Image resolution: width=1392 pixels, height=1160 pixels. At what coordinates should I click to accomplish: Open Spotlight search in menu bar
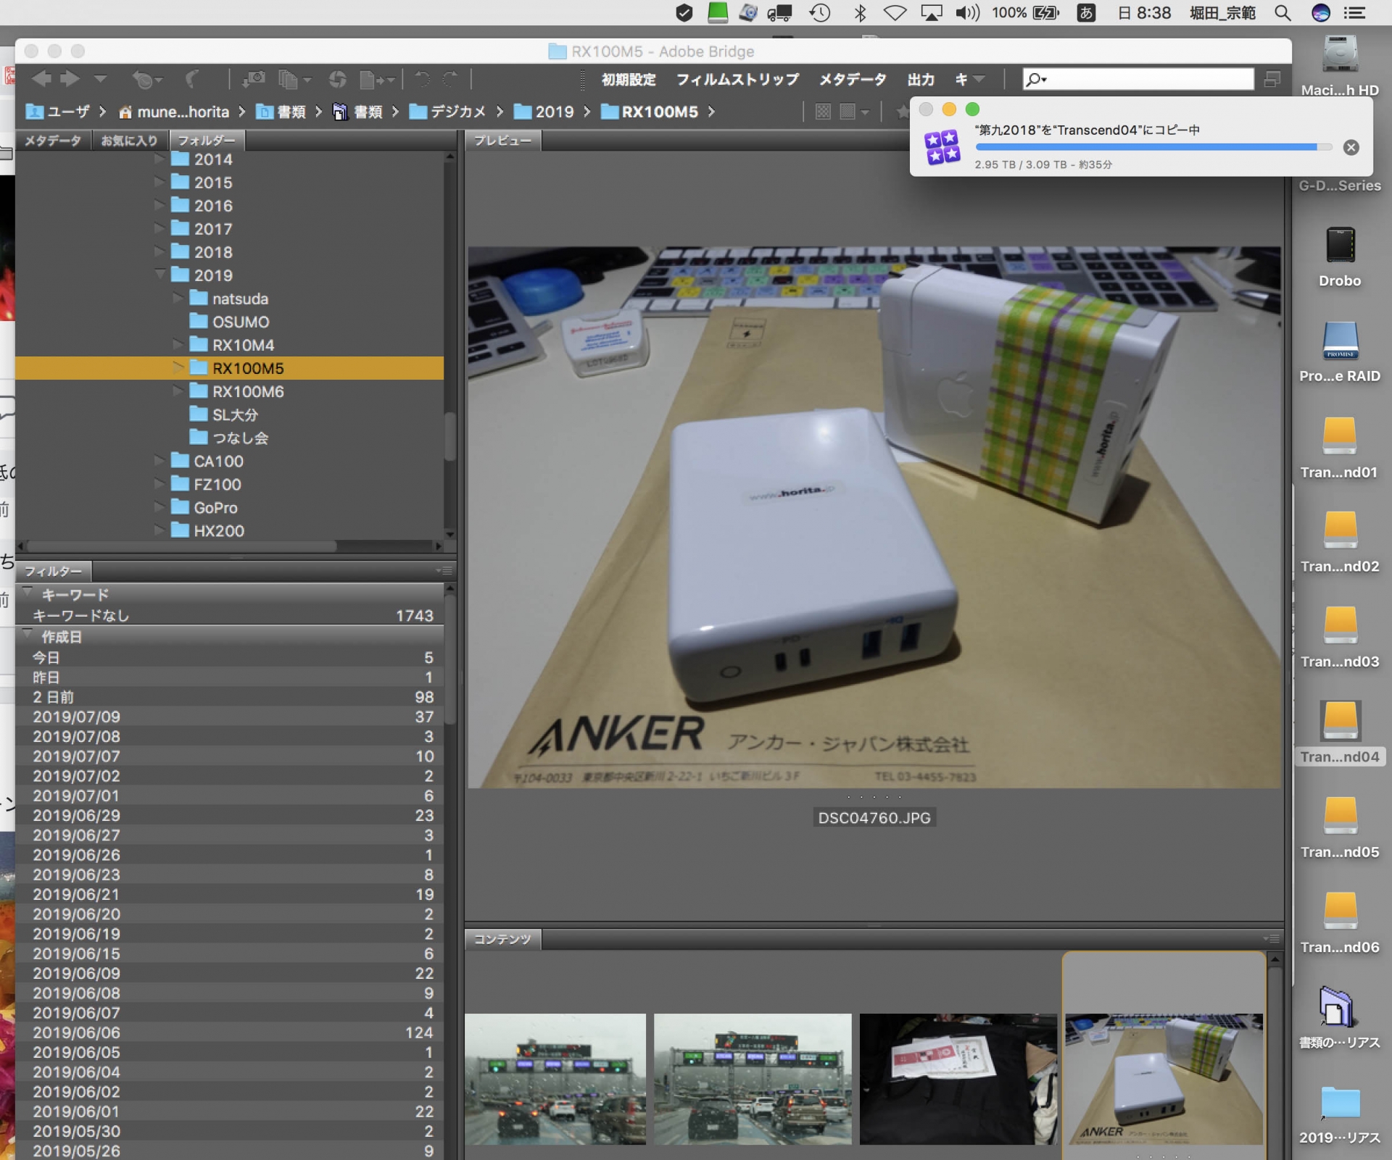click(1283, 13)
